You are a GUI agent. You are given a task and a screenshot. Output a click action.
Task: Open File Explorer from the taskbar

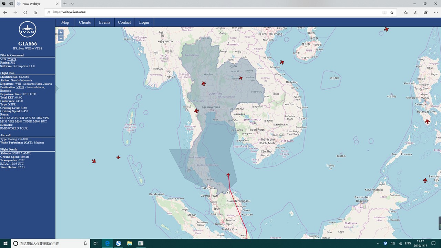pyautogui.click(x=130, y=244)
